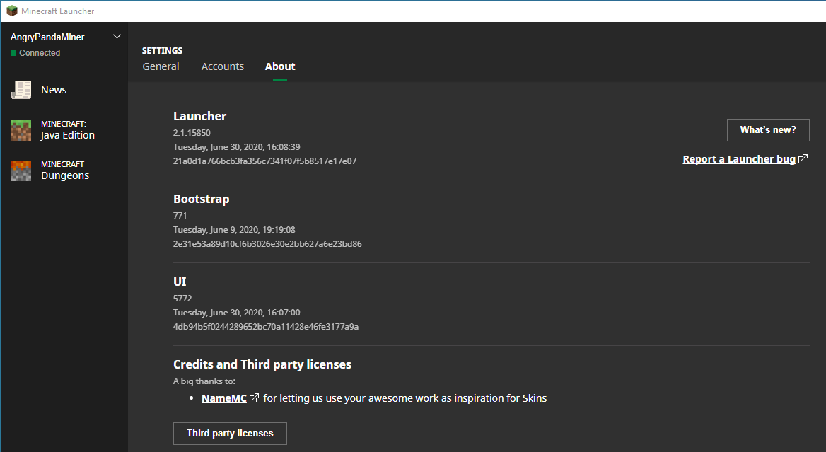Click the Credits and Third party licenses heading

point(262,364)
